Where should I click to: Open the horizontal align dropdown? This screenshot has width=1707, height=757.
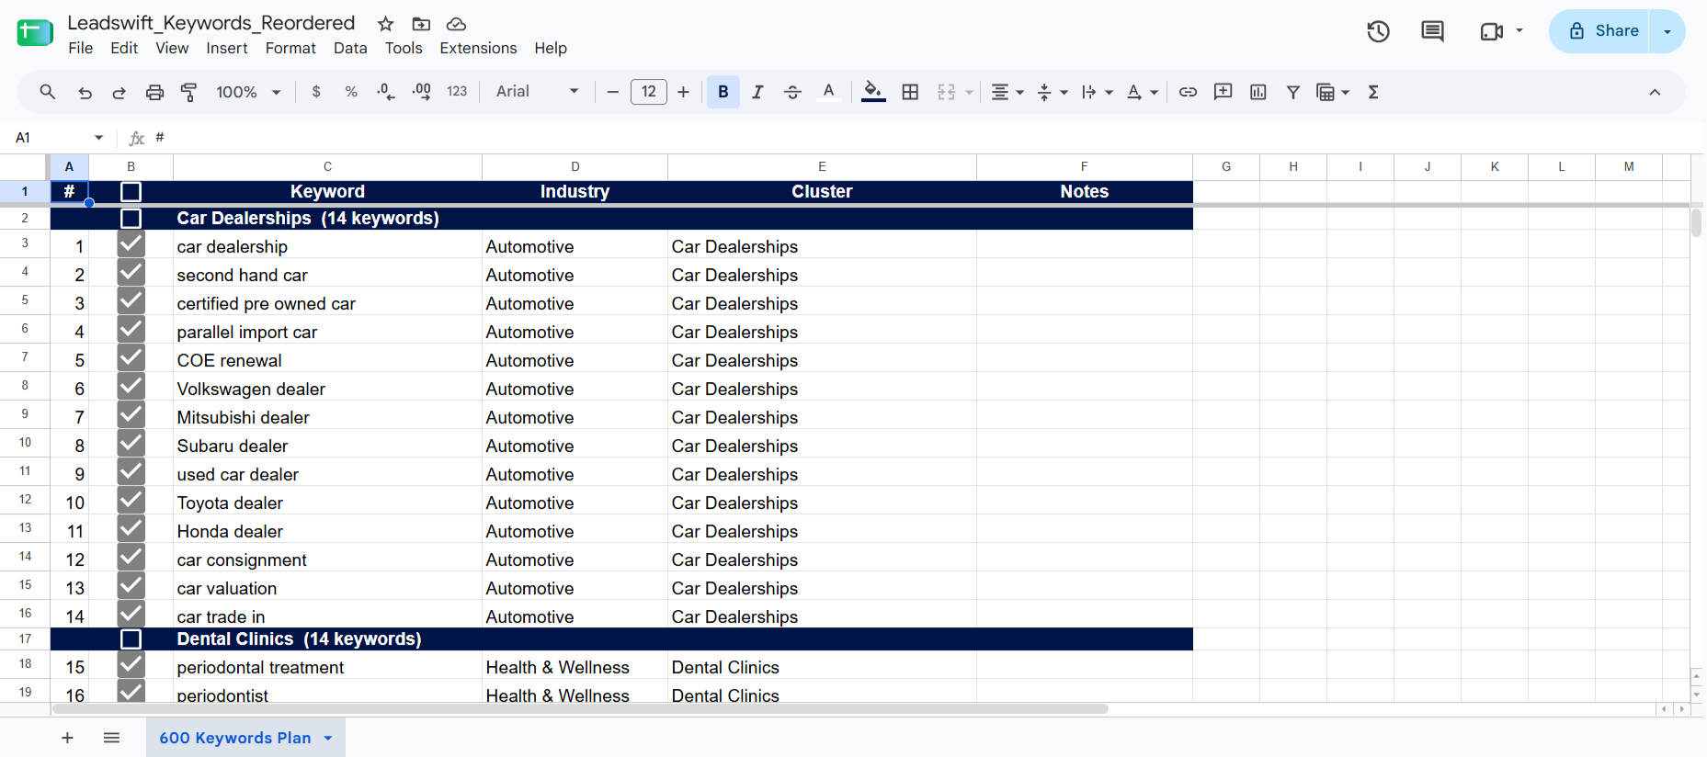1007,92
